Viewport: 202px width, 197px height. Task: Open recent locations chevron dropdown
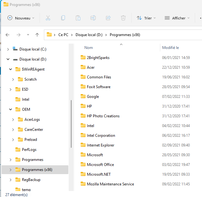click(x=28, y=35)
